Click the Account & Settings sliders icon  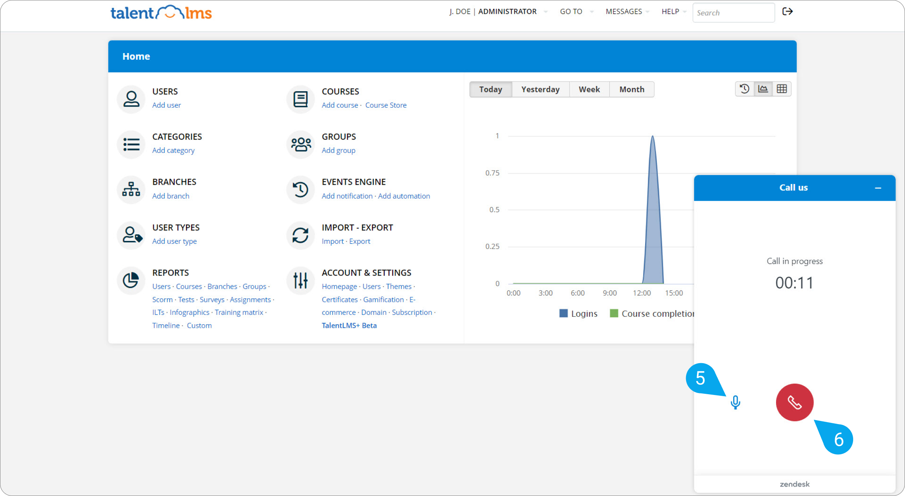coord(301,280)
